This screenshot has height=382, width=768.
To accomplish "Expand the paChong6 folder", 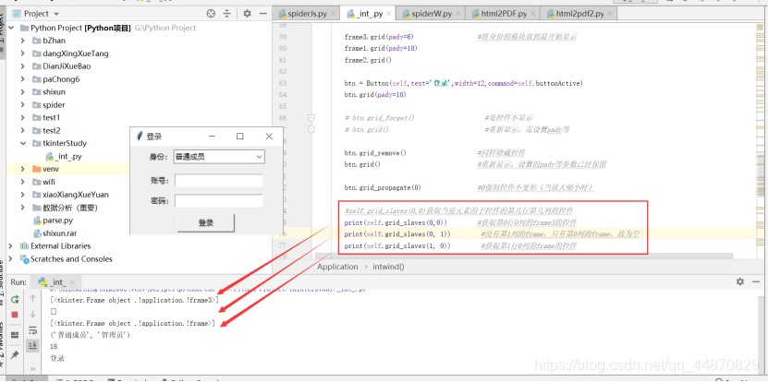I will (22, 79).
